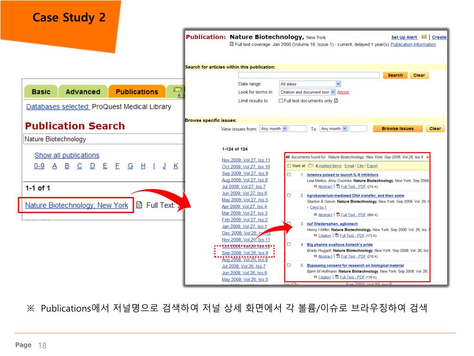Click the alert envelope icon

tap(424, 37)
